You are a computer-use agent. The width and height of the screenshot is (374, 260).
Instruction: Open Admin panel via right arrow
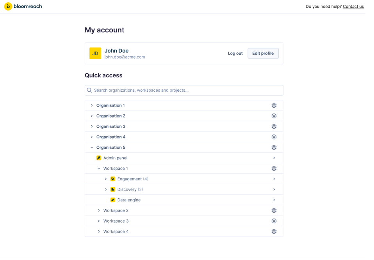[x=274, y=158]
